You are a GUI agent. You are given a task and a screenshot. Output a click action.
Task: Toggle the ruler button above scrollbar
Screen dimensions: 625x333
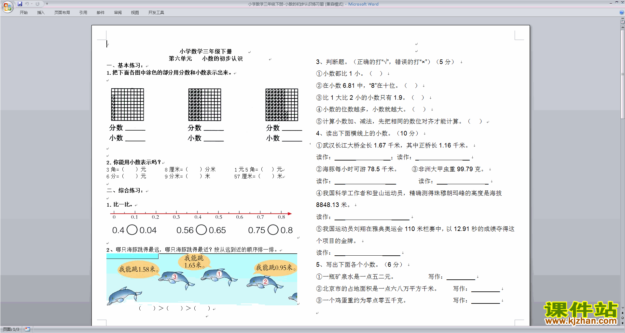coord(622,22)
